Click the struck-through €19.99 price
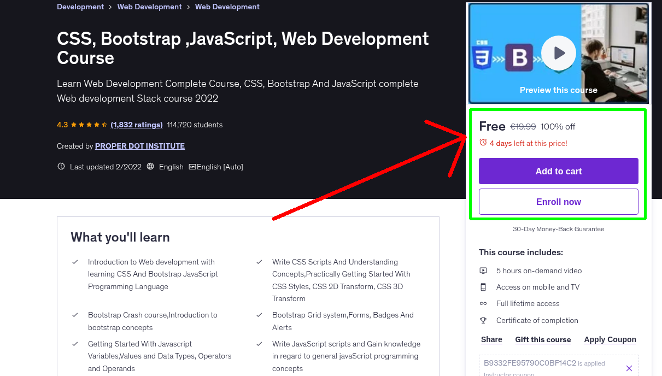This screenshot has height=376, width=662. [523, 127]
